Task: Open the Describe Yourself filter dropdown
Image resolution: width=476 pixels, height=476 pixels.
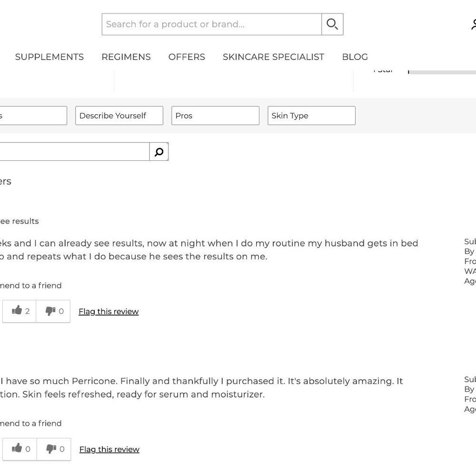Action: coord(119,116)
